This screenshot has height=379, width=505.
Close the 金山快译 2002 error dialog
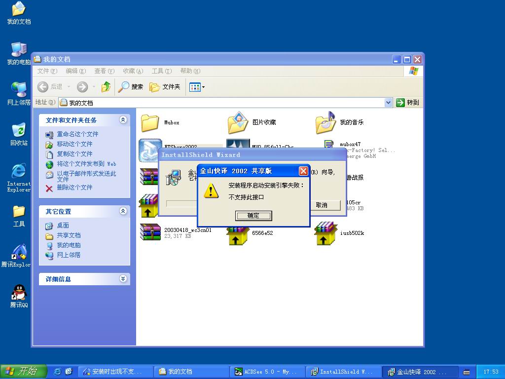tap(303, 171)
